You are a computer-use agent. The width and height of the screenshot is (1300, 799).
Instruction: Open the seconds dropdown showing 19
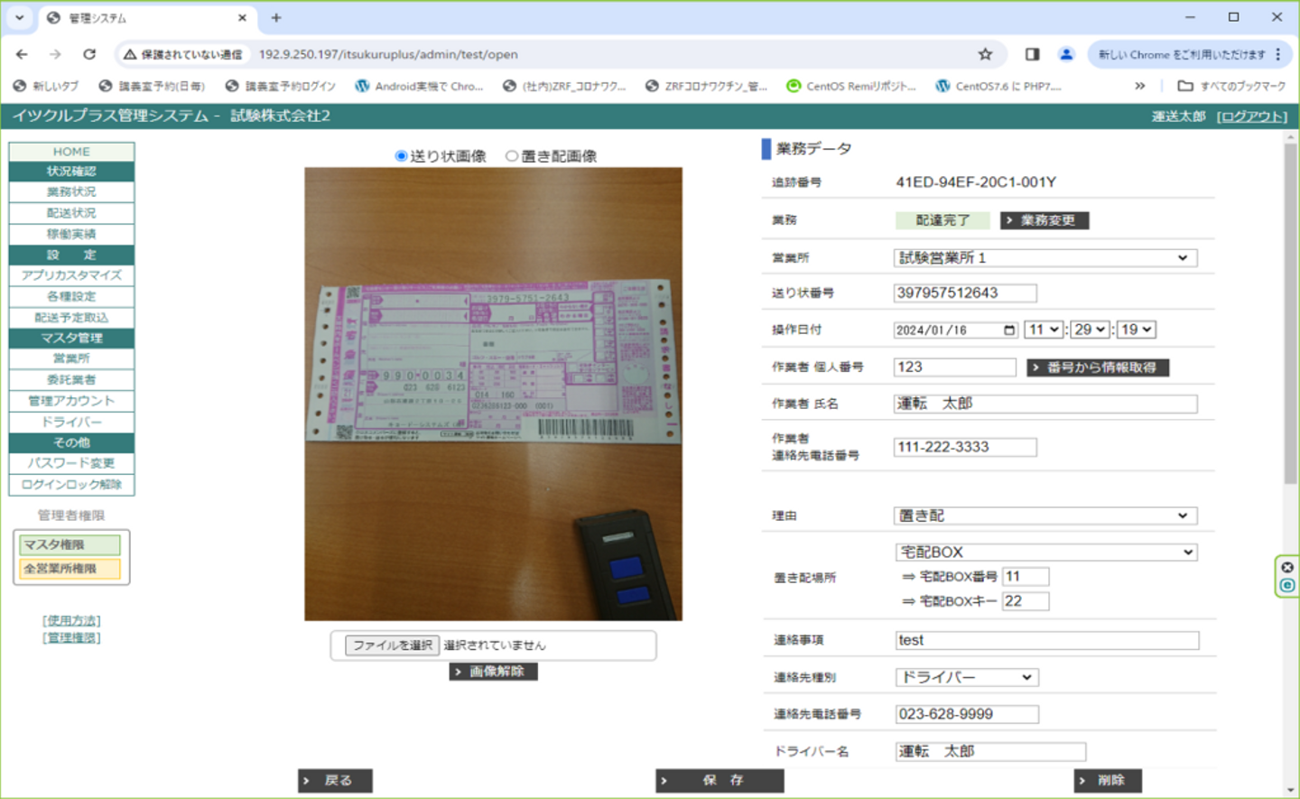point(1137,330)
